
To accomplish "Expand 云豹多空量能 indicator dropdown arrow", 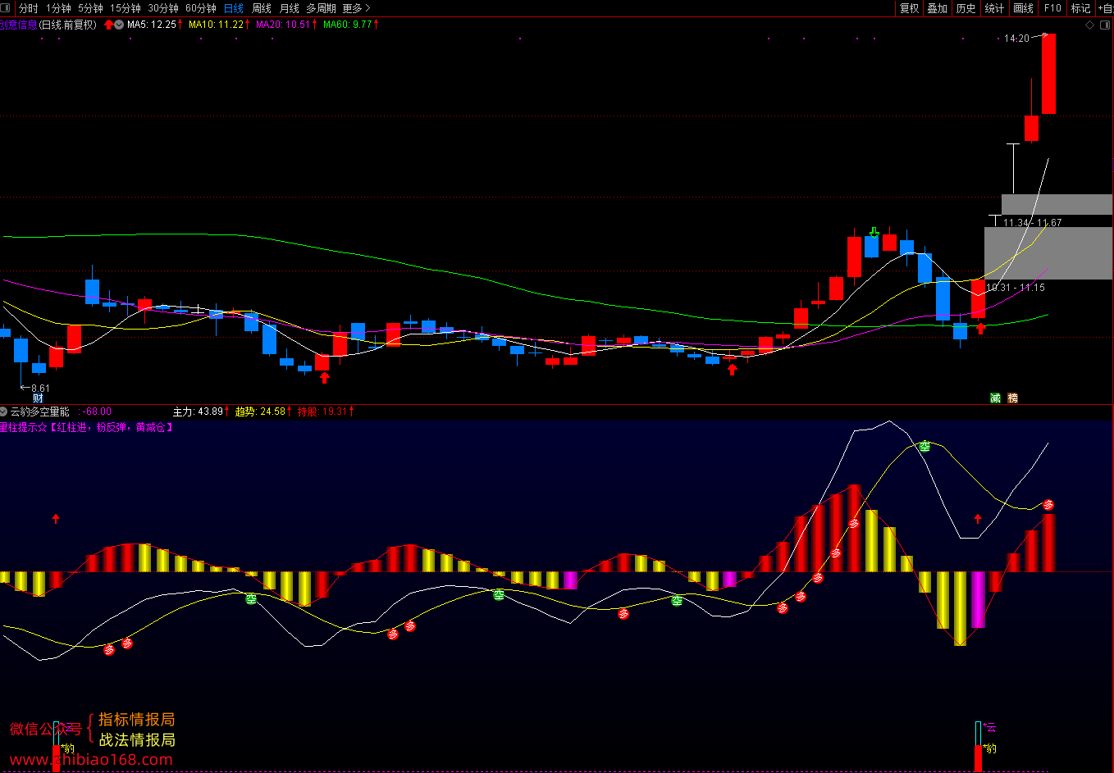I will [x=3, y=412].
